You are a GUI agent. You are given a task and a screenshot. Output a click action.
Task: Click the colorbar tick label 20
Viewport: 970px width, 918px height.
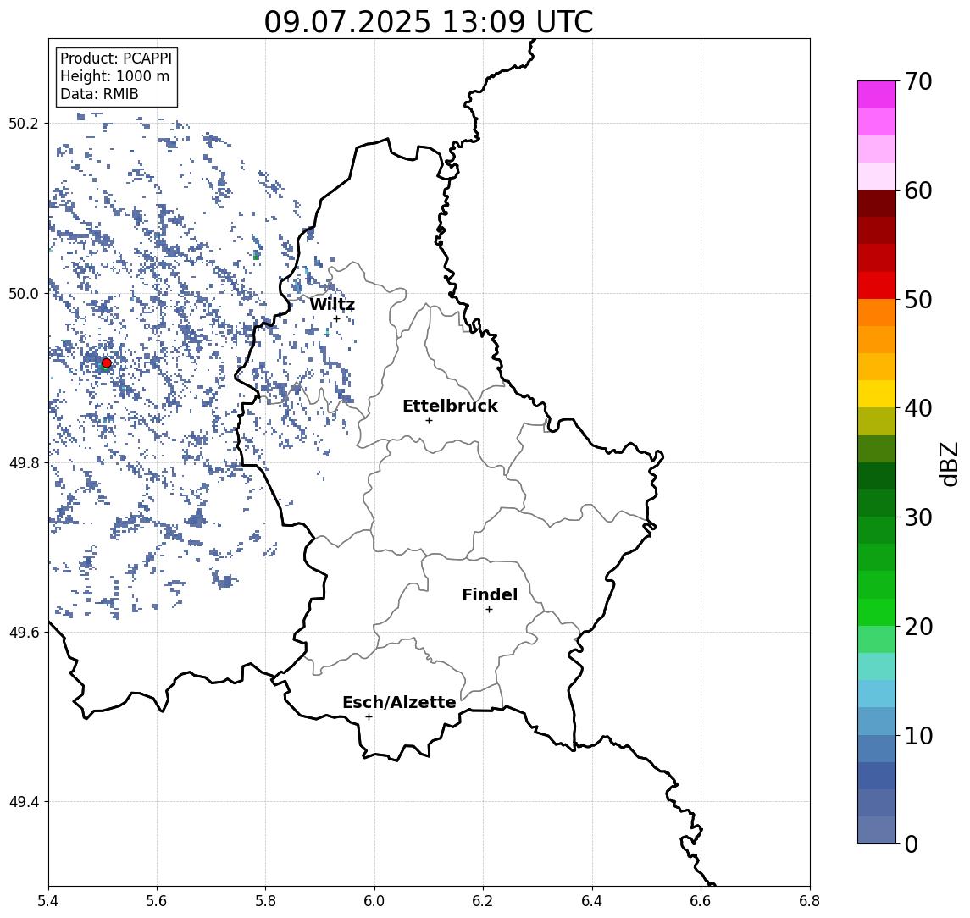point(918,626)
